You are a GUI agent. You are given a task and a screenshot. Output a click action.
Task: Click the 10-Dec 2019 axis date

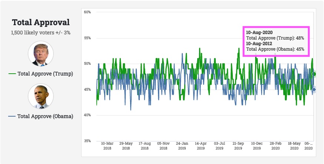click(257, 146)
